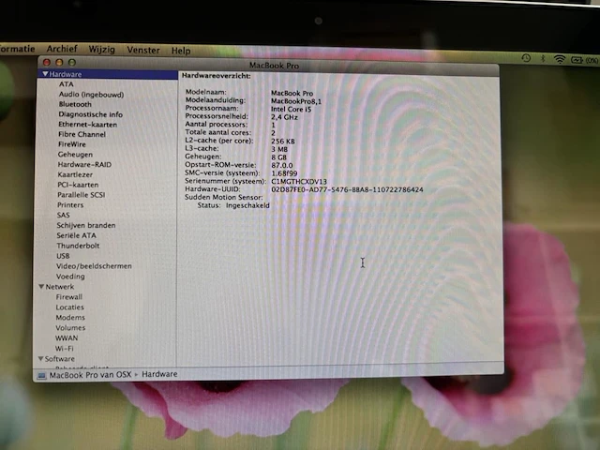
Task: Select Wi-Fi item in Netwerk section
Action: (x=65, y=349)
